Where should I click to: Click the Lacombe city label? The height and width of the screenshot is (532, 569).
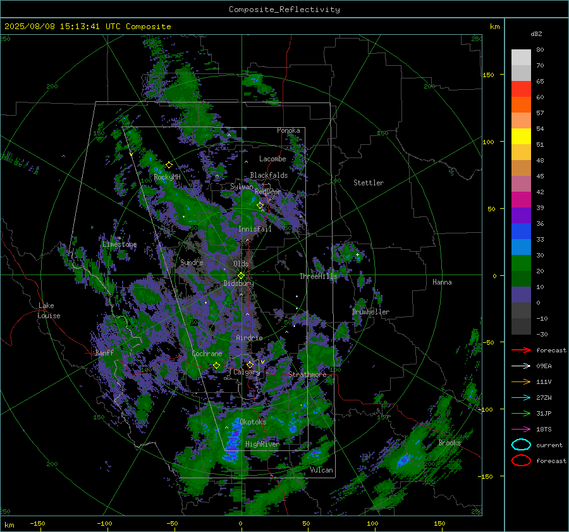[272, 159]
